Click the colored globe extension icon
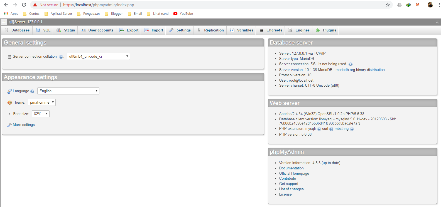This screenshot has height=207, width=441. click(408, 5)
